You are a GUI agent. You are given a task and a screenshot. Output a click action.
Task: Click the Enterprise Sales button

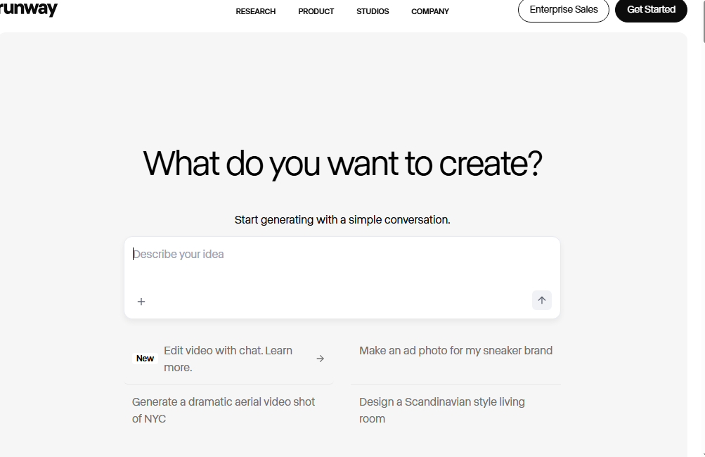coord(563,10)
